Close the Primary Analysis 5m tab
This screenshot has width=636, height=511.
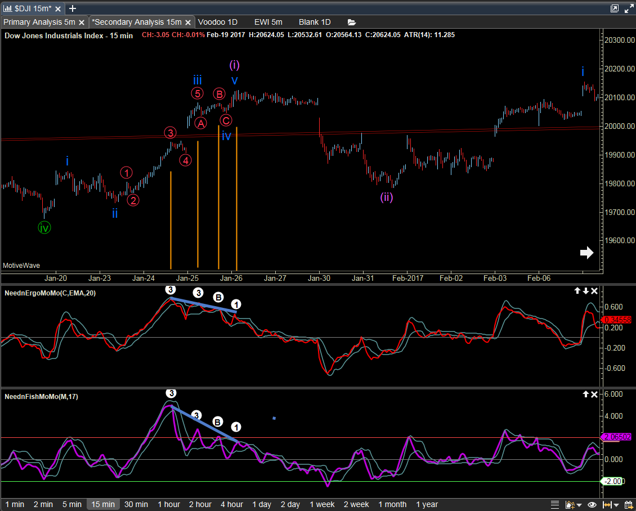pyautogui.click(x=82, y=23)
